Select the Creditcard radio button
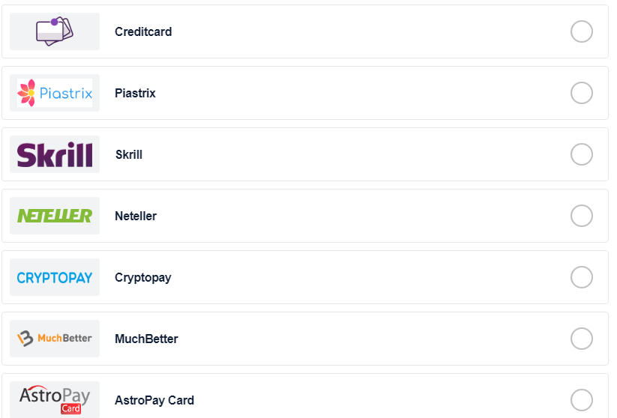The width and height of the screenshot is (617, 418). click(582, 31)
